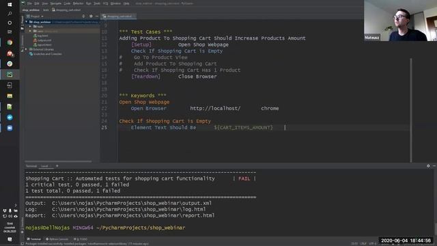Toggle the Project tool window side tab
Image resolution: width=437 pixels, height=246 pixels.
(23, 23)
